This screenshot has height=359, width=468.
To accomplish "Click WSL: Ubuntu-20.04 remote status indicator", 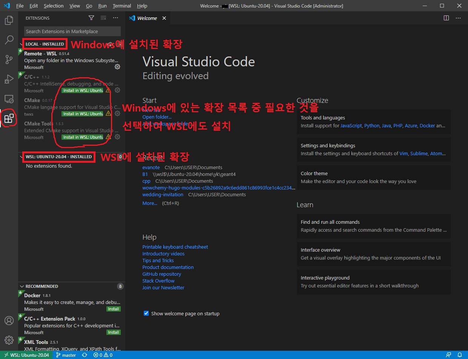I will pyautogui.click(x=26, y=355).
